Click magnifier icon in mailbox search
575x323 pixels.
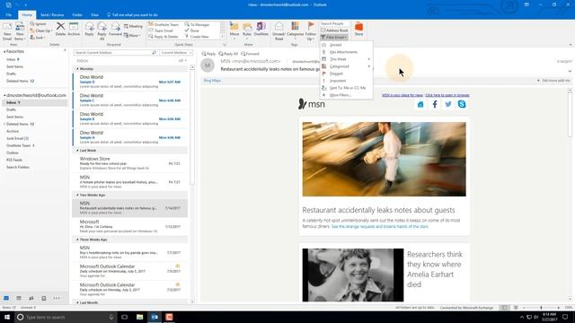point(154,53)
